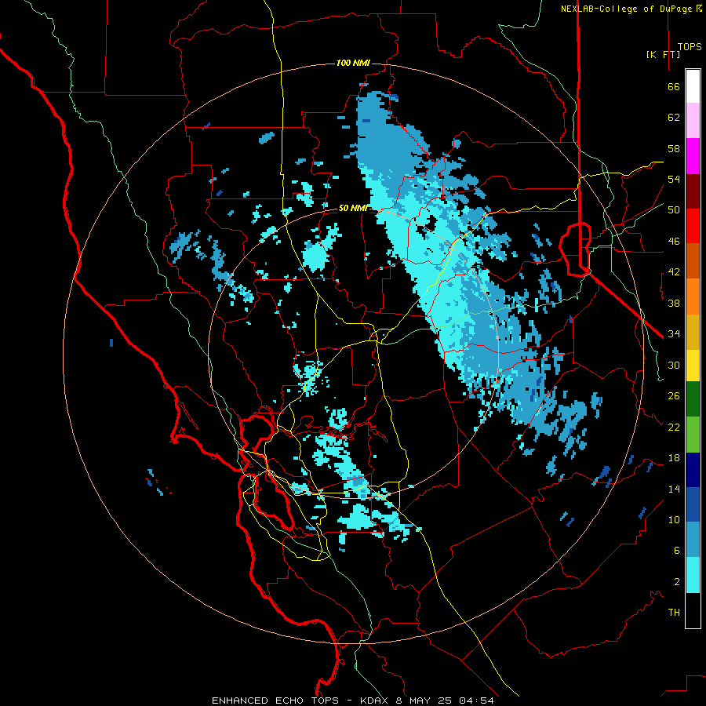
Task: Click the 62 legend value
Action: point(674,118)
